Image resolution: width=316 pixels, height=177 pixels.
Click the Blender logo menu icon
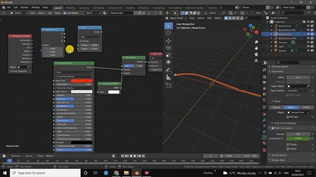(4, 7)
